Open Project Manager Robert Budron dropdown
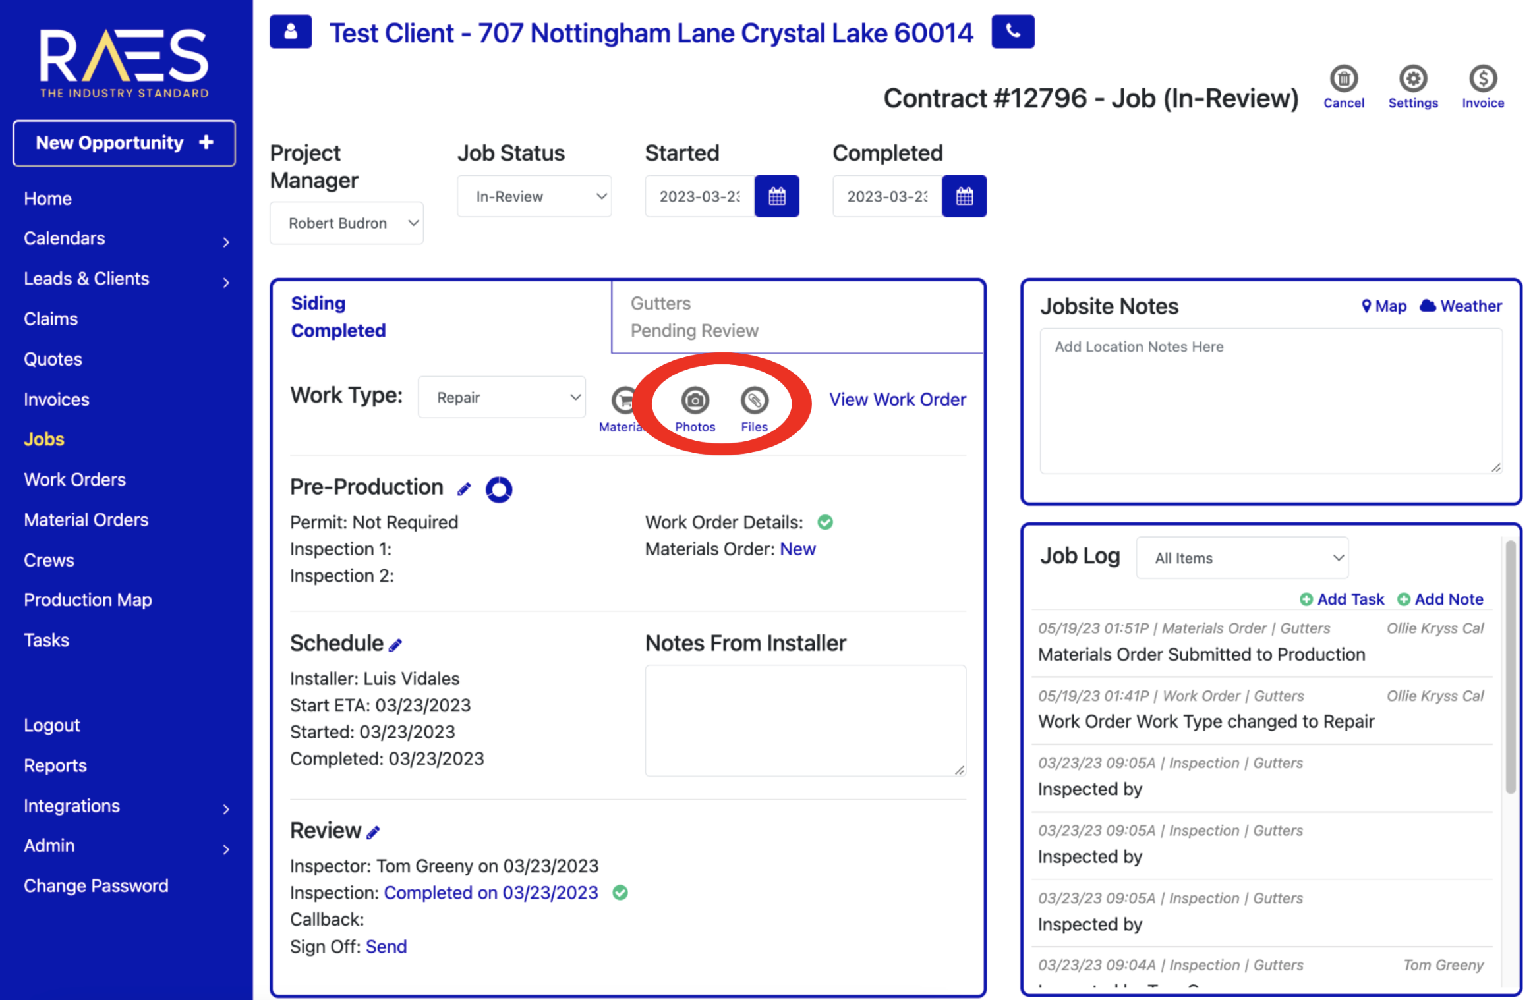This screenshot has height=1000, width=1533. [x=346, y=223]
